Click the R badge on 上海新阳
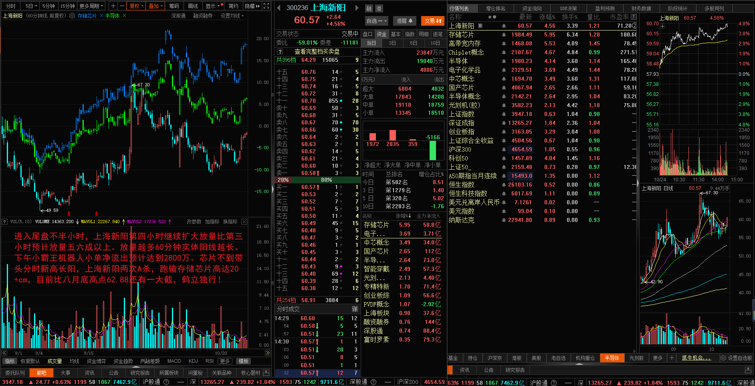755x386 pixels. coord(480,26)
